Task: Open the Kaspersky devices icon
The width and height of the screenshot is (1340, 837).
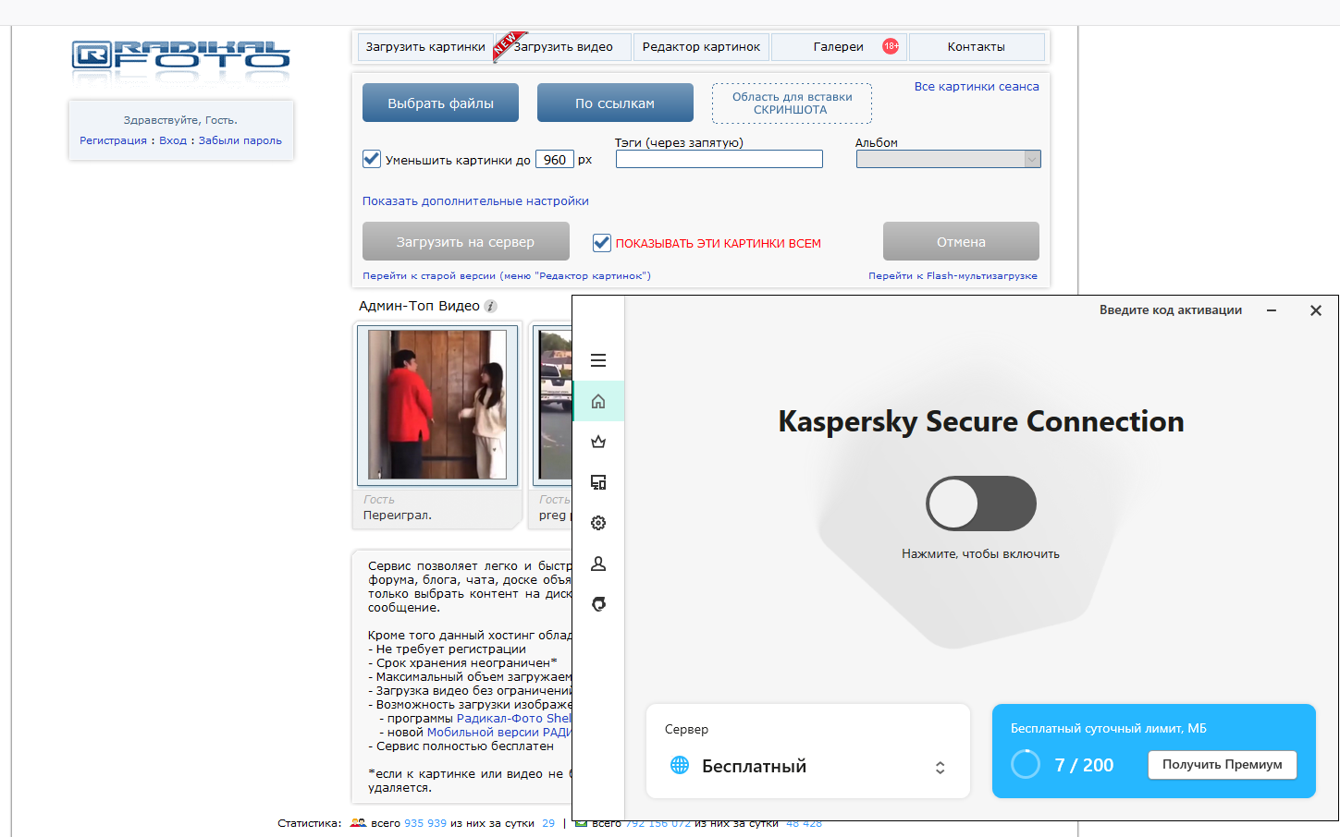Action: (x=598, y=482)
